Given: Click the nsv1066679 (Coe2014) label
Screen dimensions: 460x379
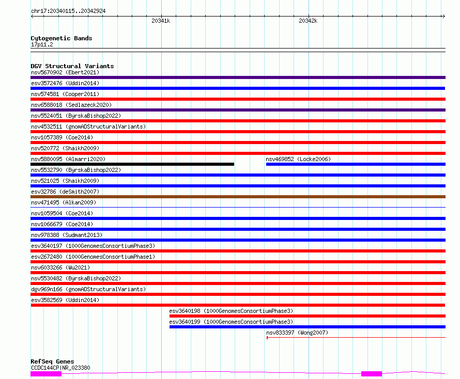Looking at the screenshot, I should pyautogui.click(x=62, y=224).
